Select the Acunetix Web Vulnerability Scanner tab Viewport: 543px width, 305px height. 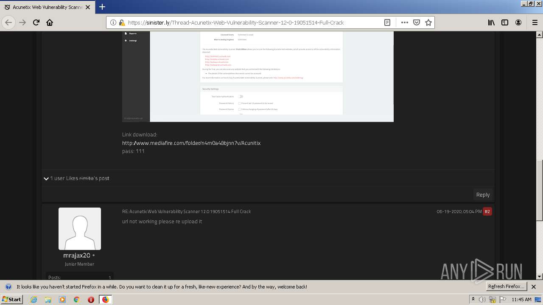coord(48,7)
